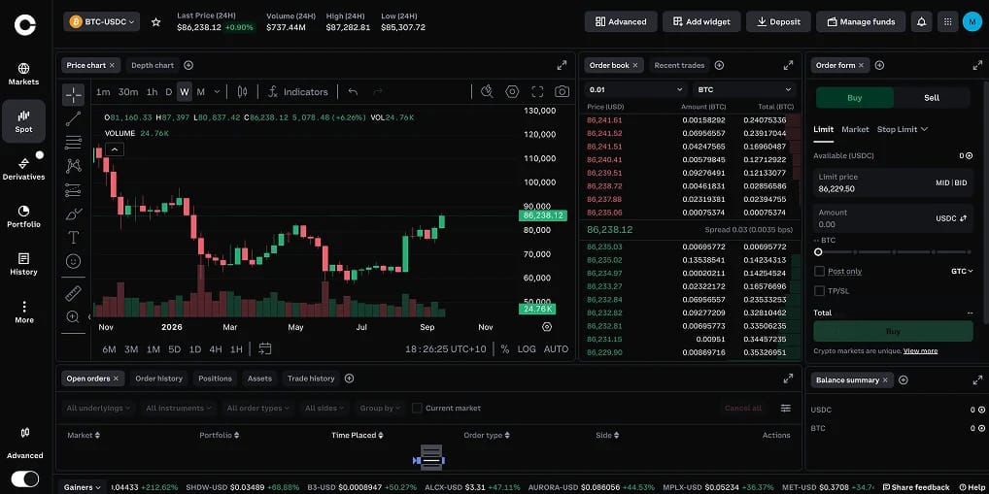989x494 pixels.
Task: Switch order side to Sell
Action: [932, 98]
